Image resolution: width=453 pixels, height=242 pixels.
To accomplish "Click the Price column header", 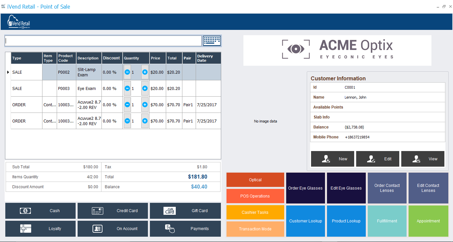I will coord(158,58).
